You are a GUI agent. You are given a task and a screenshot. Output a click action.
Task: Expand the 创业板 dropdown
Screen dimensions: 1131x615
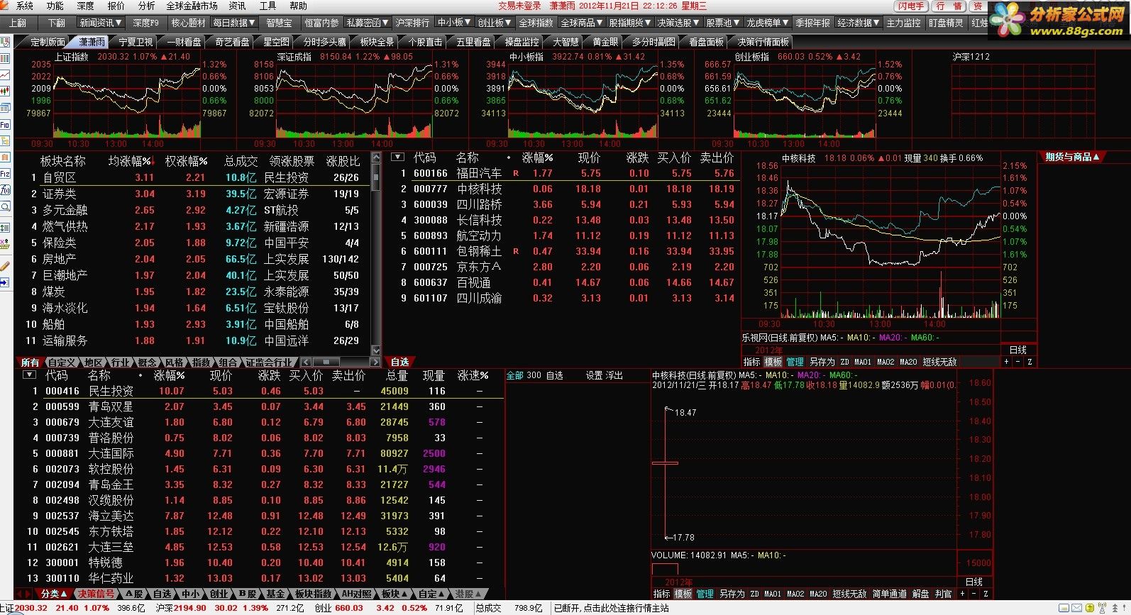coord(495,23)
